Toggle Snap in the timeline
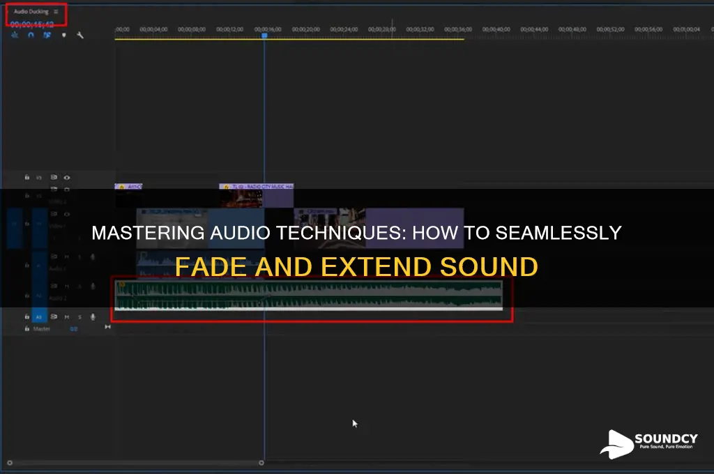Viewport: 714px width, 474px height. tap(31, 35)
